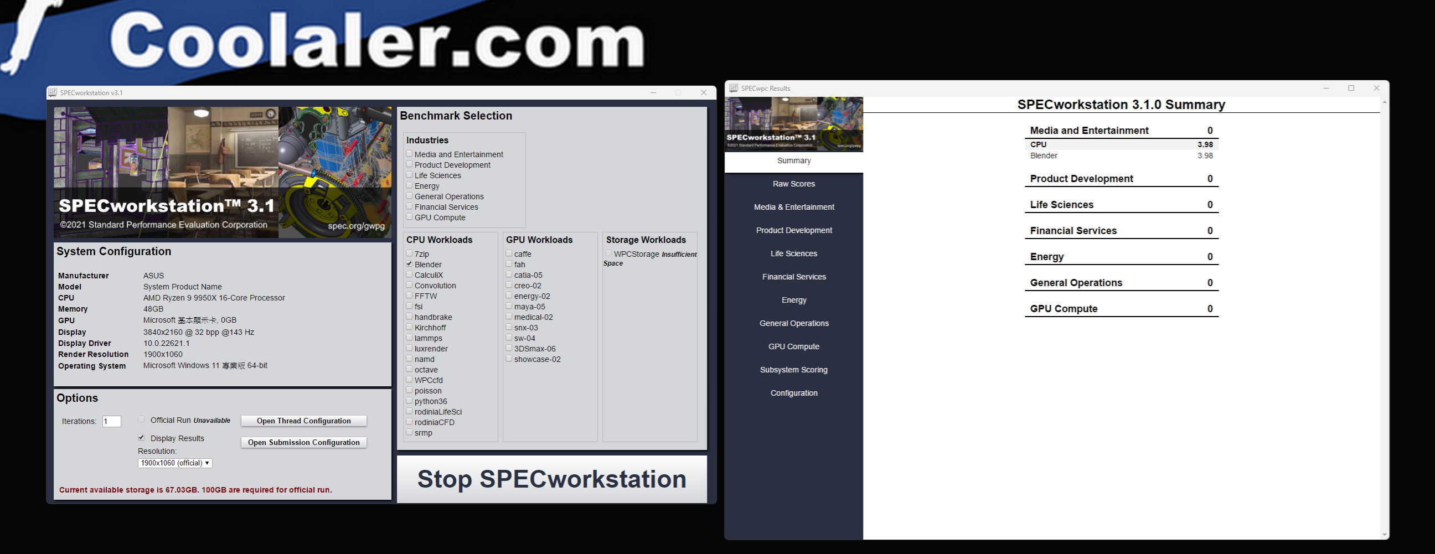Maximize the SPECwpc Results window

[1351, 88]
